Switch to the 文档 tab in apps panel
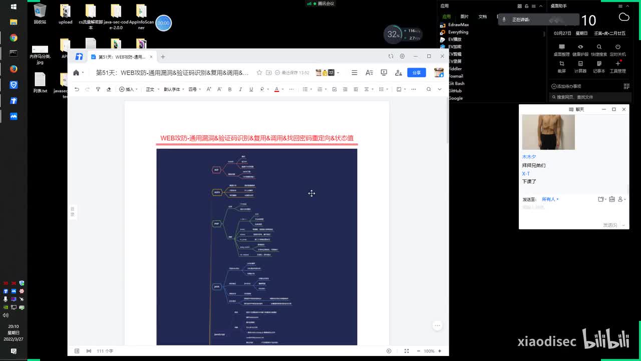This screenshot has width=641, height=361. coord(483,17)
